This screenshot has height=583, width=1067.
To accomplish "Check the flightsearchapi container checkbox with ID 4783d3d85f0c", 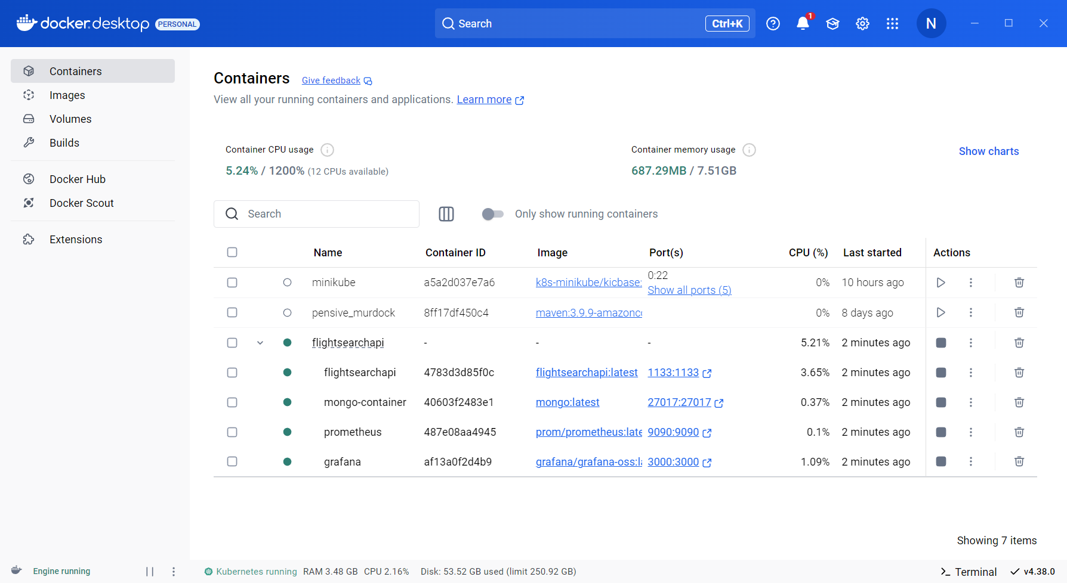I will pyautogui.click(x=232, y=373).
